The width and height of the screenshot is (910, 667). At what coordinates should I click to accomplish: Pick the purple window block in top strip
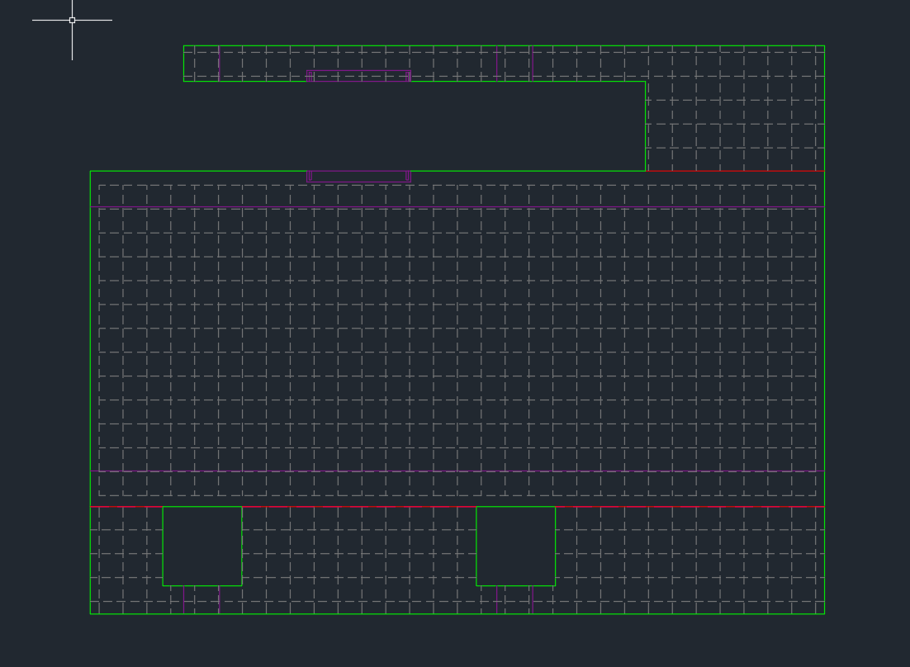pos(358,76)
